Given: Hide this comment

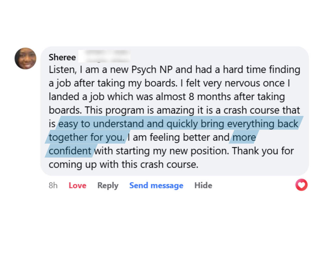Looking at the screenshot, I should point(203,185).
